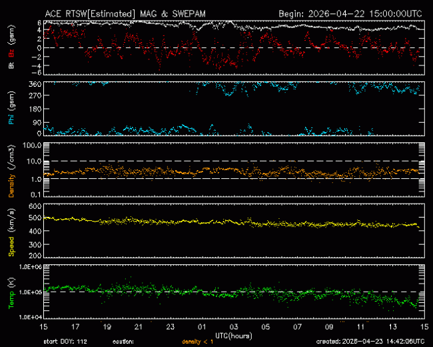433x347 pixels.
Task: Click the '23' hour tick label
Action: point(170,327)
